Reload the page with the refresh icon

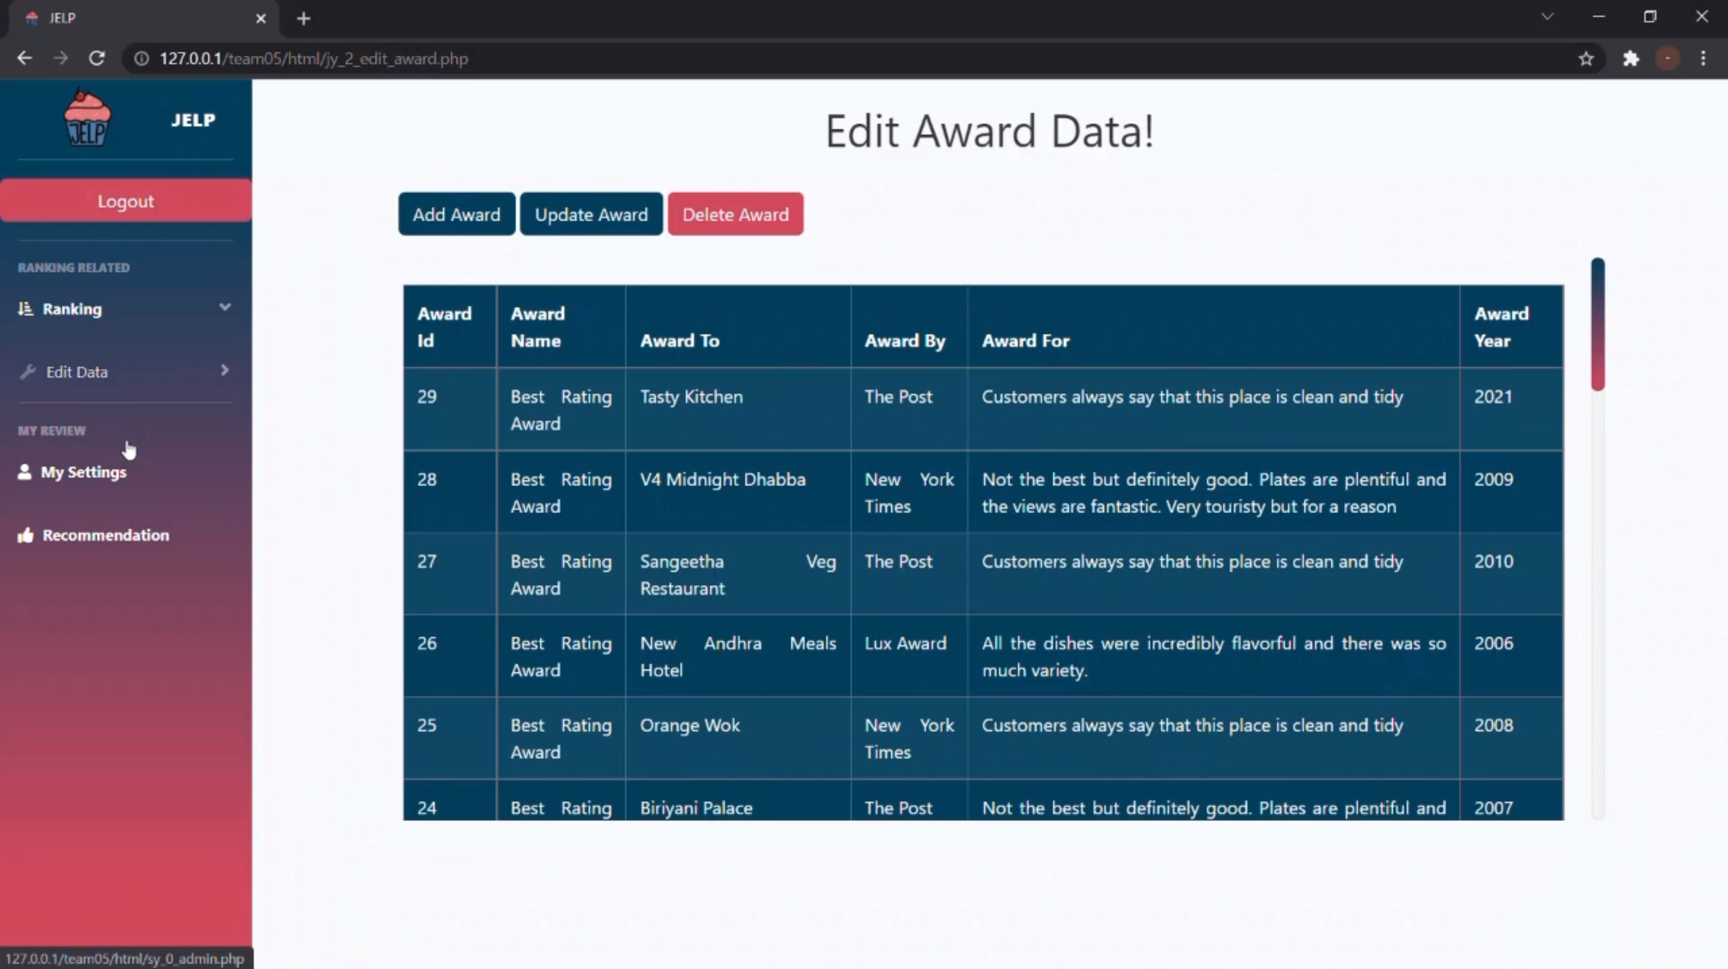[x=97, y=59]
